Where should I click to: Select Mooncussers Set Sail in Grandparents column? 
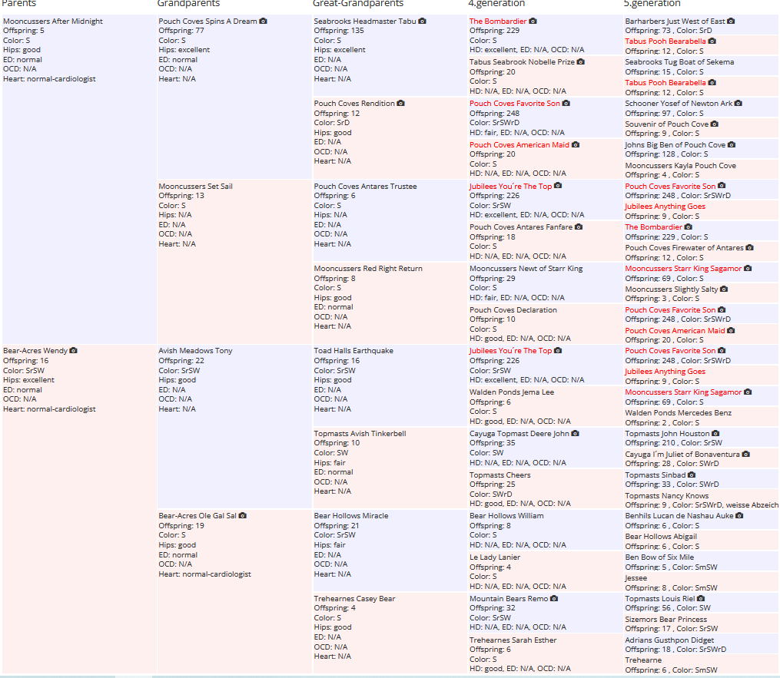195,186
